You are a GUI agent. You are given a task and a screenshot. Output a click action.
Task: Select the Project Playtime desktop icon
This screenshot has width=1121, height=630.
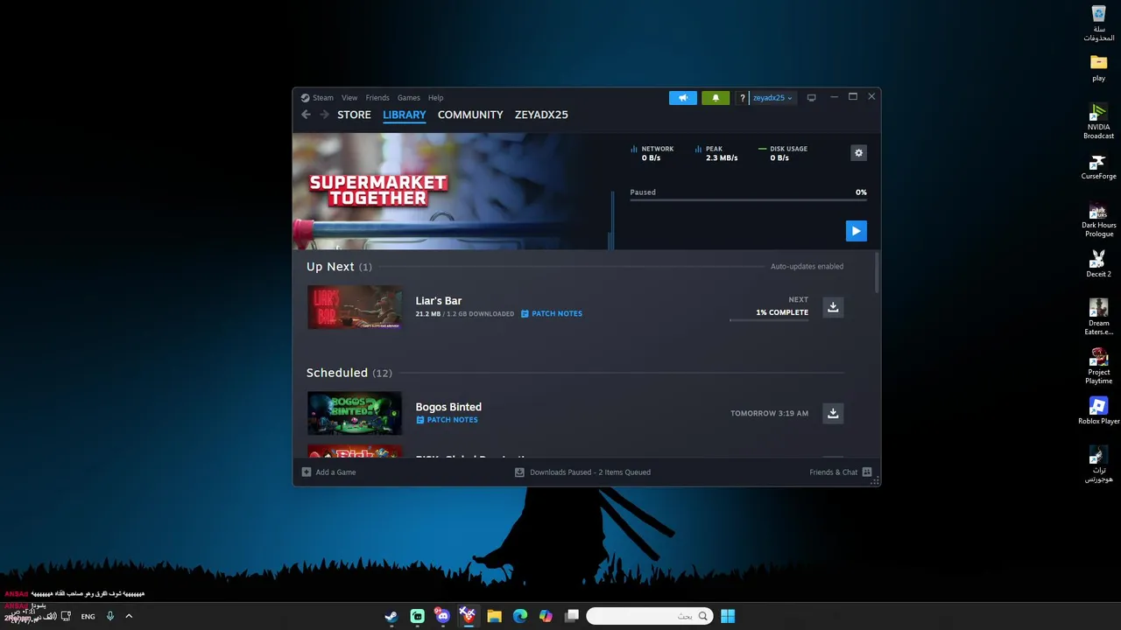pyautogui.click(x=1098, y=366)
